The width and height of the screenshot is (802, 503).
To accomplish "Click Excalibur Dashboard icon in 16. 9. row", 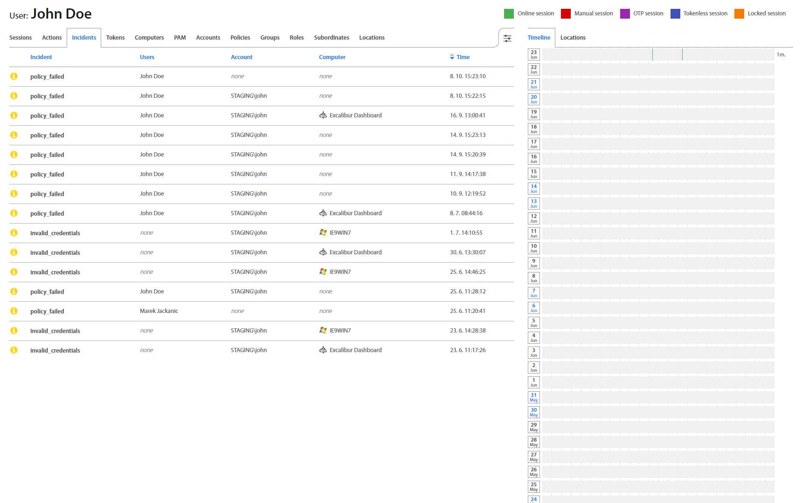I will click(x=323, y=115).
